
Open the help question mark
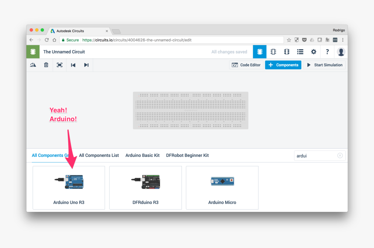click(x=327, y=52)
